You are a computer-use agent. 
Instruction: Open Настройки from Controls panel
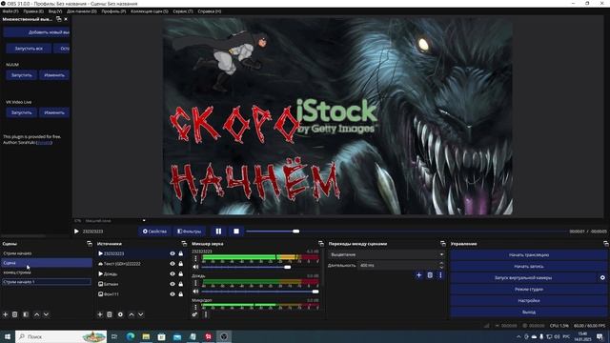529,301
